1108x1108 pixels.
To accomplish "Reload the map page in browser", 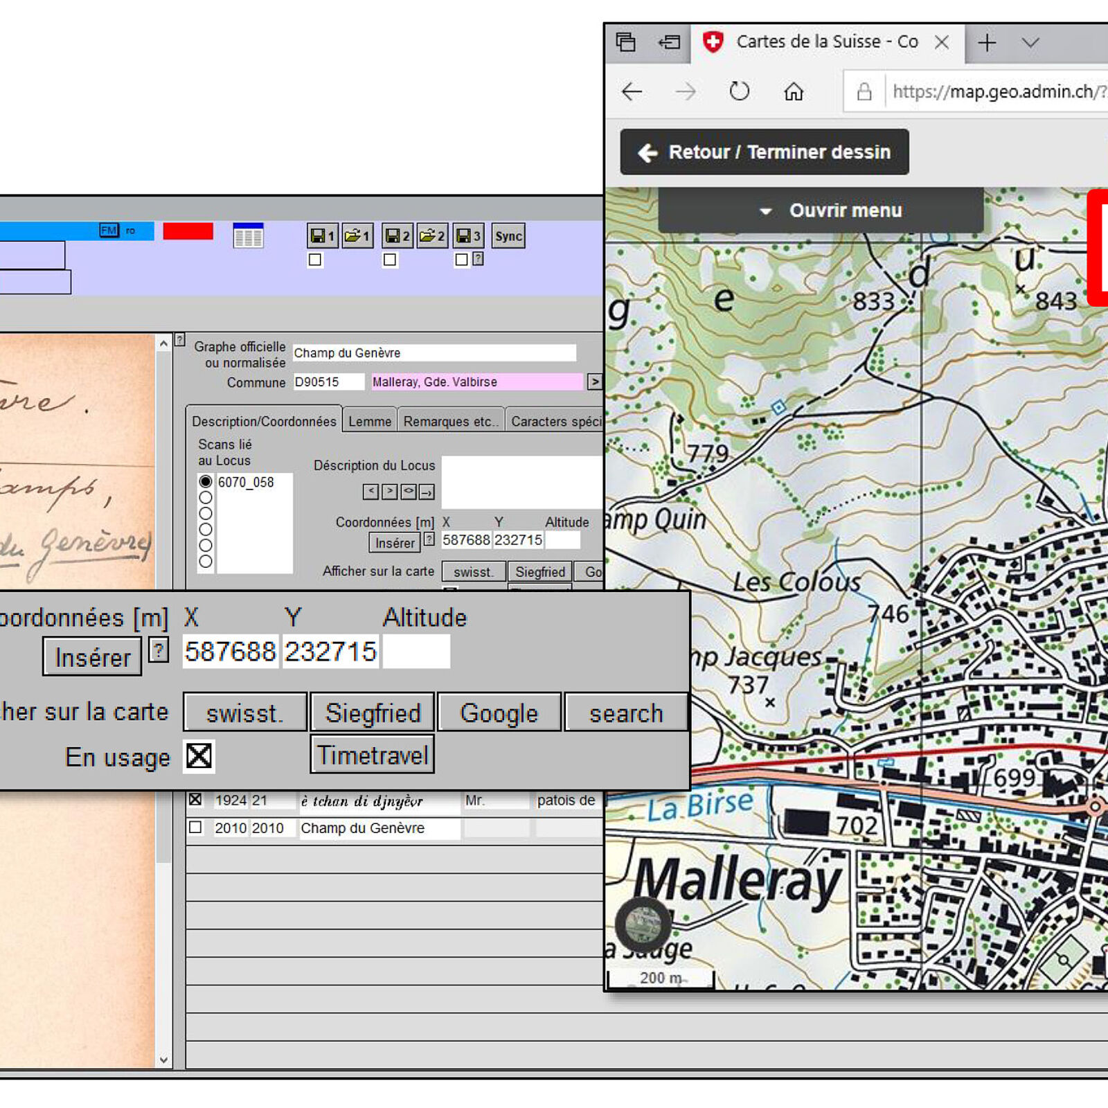I will pos(739,91).
